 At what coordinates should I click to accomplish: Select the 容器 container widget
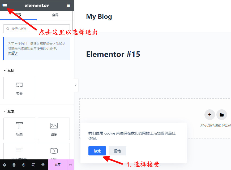point(19,88)
